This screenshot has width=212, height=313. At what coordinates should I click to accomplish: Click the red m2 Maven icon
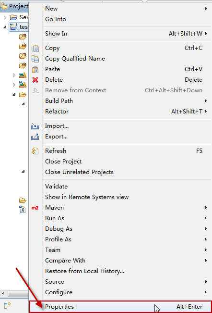pos(35,208)
